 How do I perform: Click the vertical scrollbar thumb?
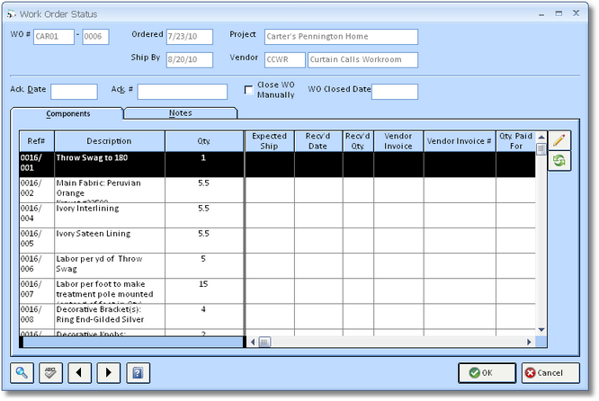tap(541, 149)
